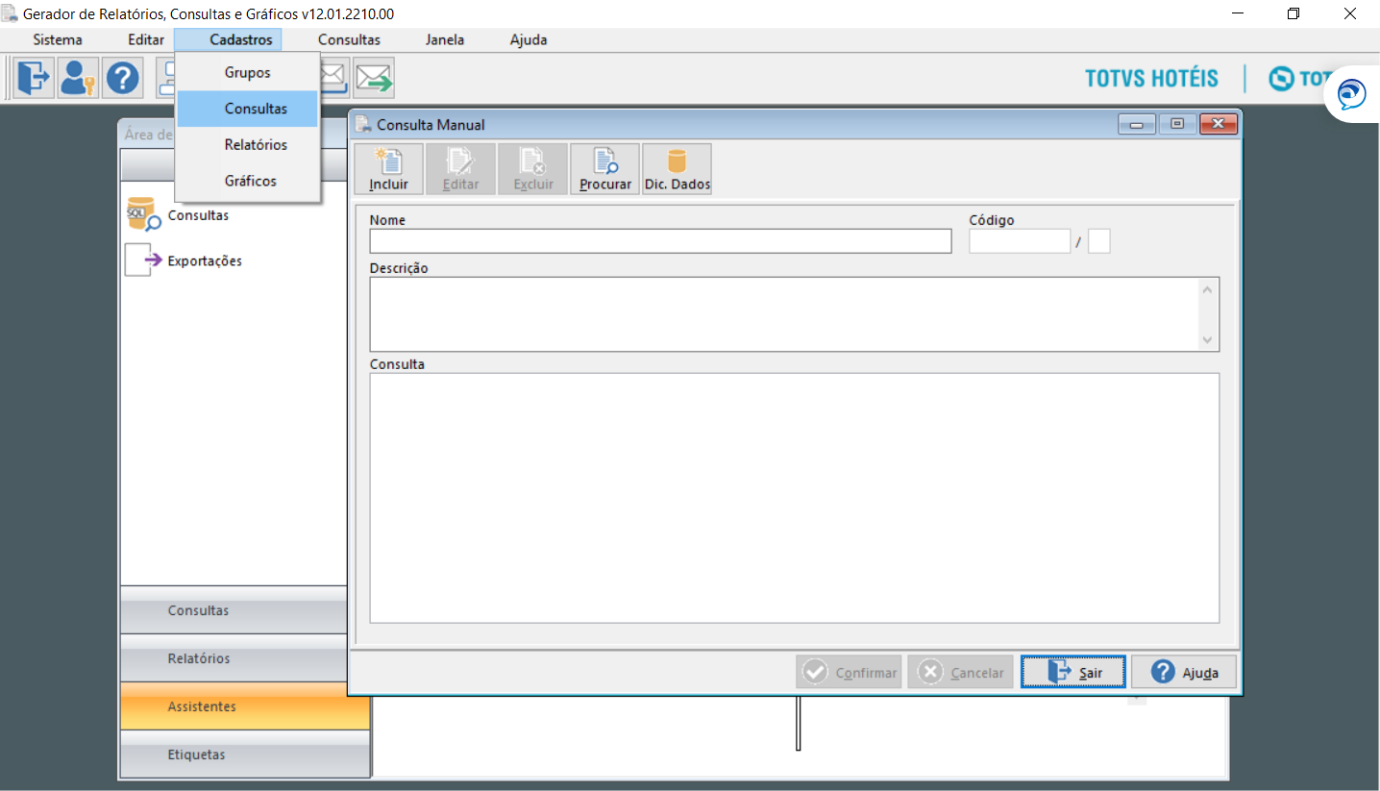This screenshot has width=1380, height=791.
Task: Restore down the main application window
Action: (x=1294, y=13)
